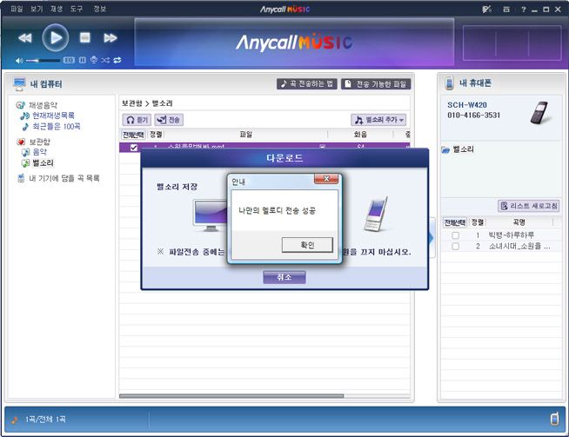The height and width of the screenshot is (437, 569).
Task: Click the 듣기 headphone button
Action: pos(137,120)
